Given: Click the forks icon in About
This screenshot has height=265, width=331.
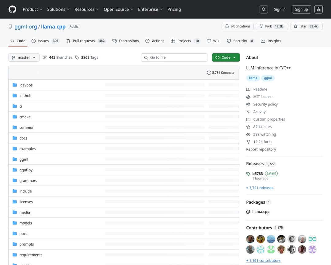Looking at the screenshot, I should coord(248,142).
